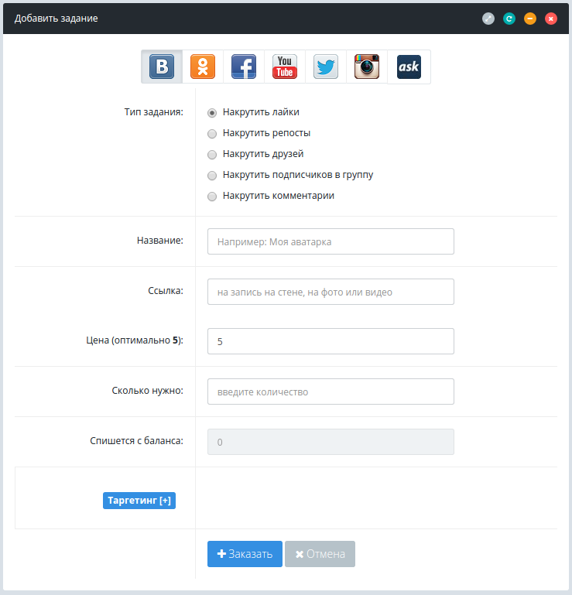Click the Заказать order button
Viewport: 572px width, 595px height.
click(245, 554)
